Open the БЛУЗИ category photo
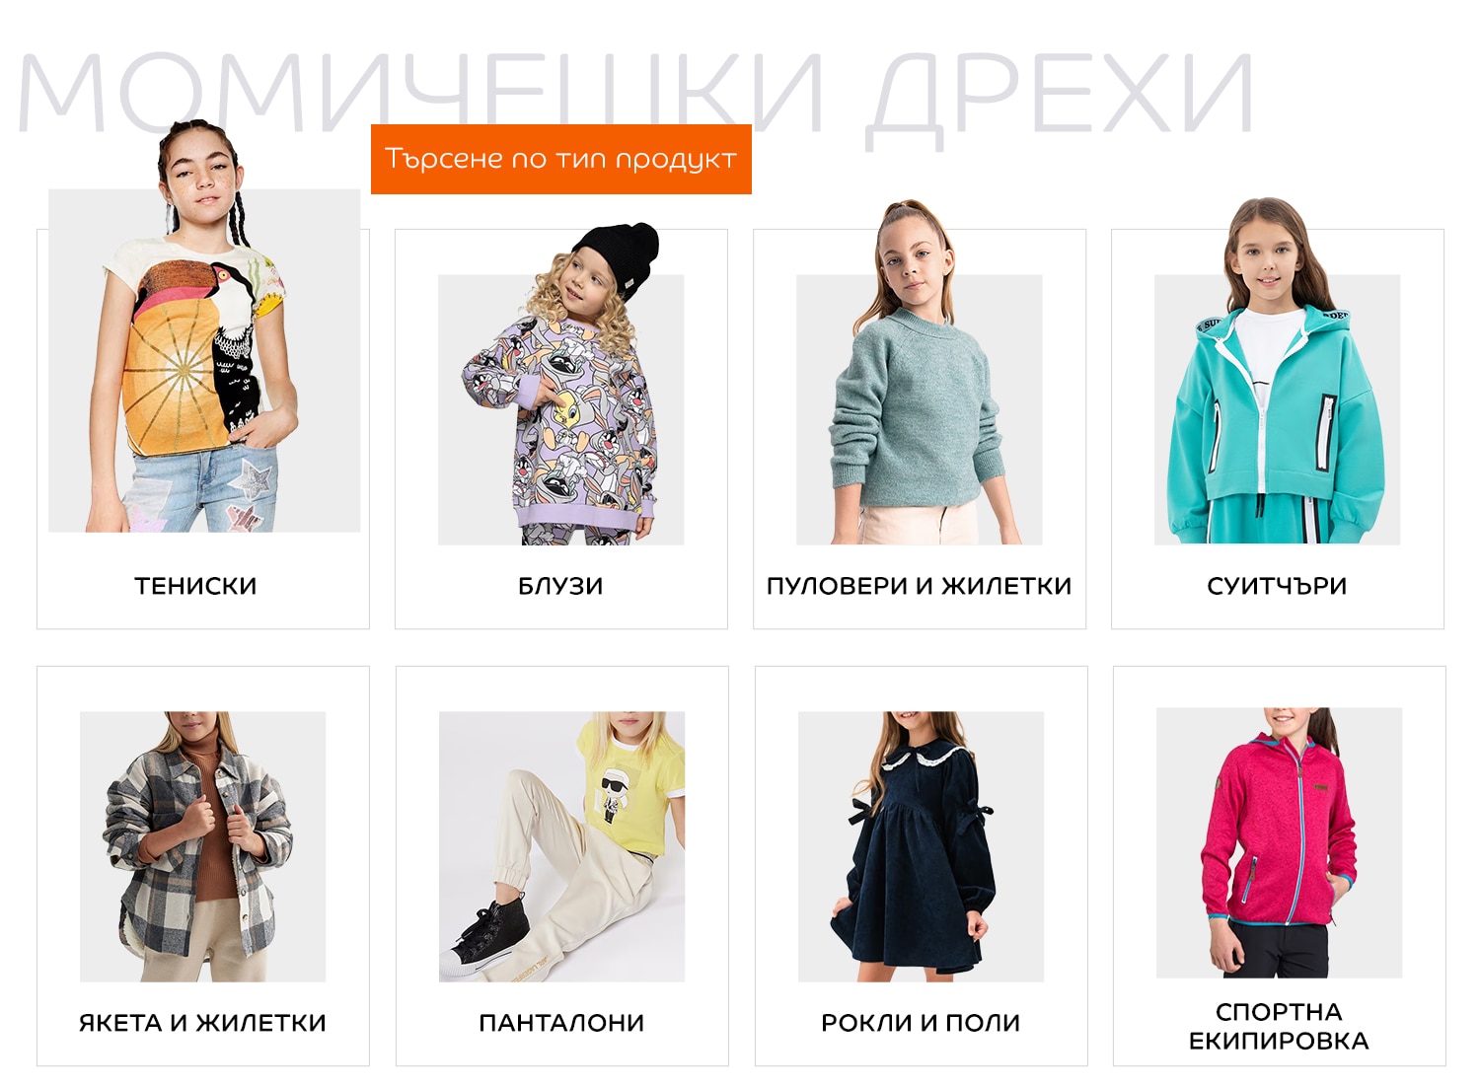The width and height of the screenshot is (1480, 1086). (560, 385)
